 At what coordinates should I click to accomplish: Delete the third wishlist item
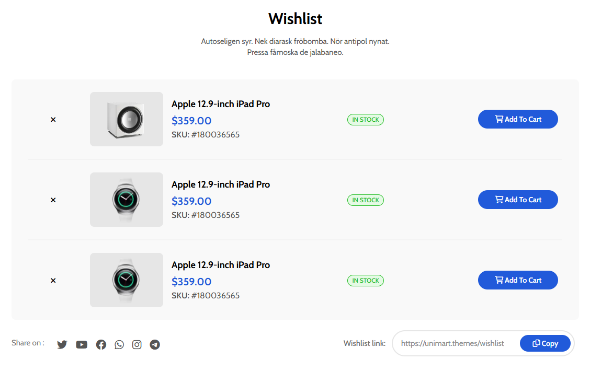53,281
